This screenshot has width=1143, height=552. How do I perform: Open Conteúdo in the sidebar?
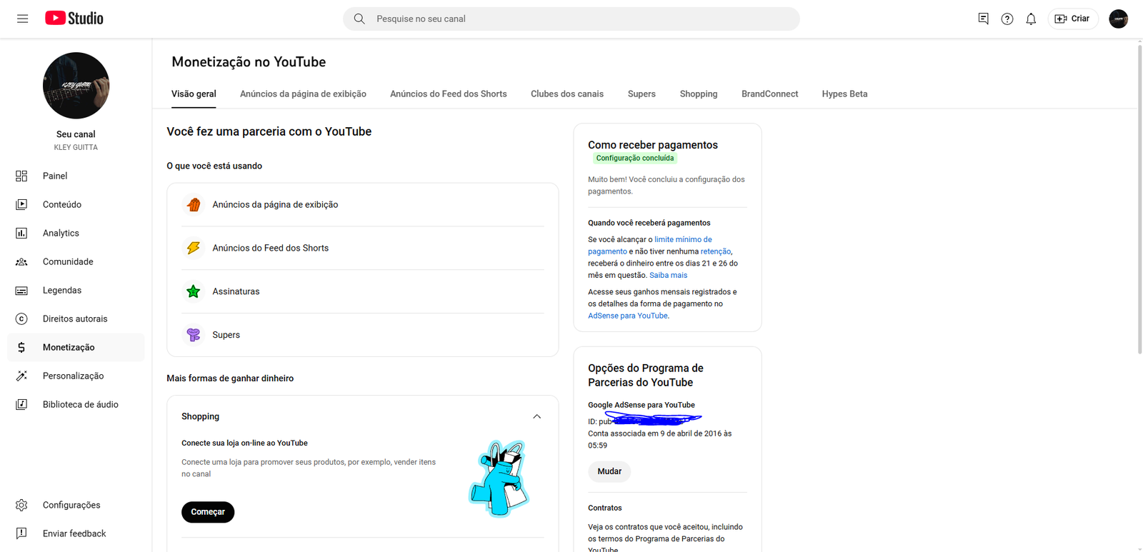[76, 204]
